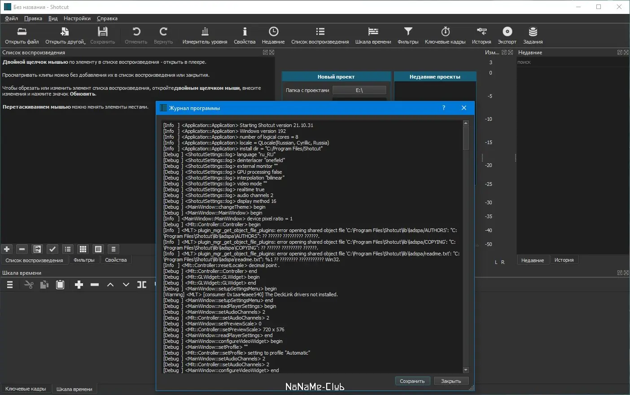Click log line 'Starting Shotcut version 21.10.31'
The image size is (630, 395).
(x=276, y=125)
